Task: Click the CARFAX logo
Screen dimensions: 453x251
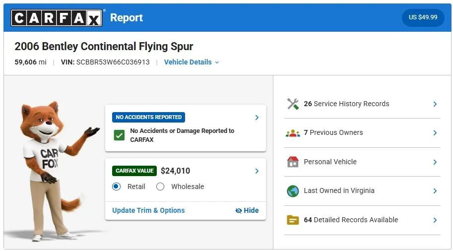Action: pyautogui.click(x=57, y=18)
